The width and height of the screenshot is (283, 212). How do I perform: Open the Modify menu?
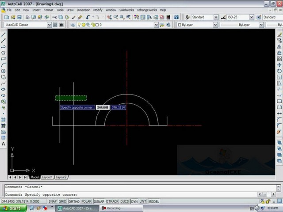(98, 10)
